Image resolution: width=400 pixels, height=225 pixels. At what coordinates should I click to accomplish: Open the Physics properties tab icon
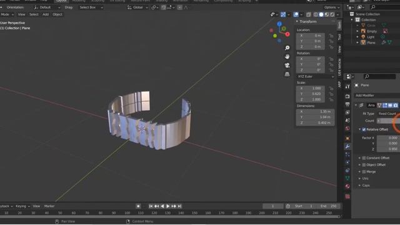pos(347,162)
